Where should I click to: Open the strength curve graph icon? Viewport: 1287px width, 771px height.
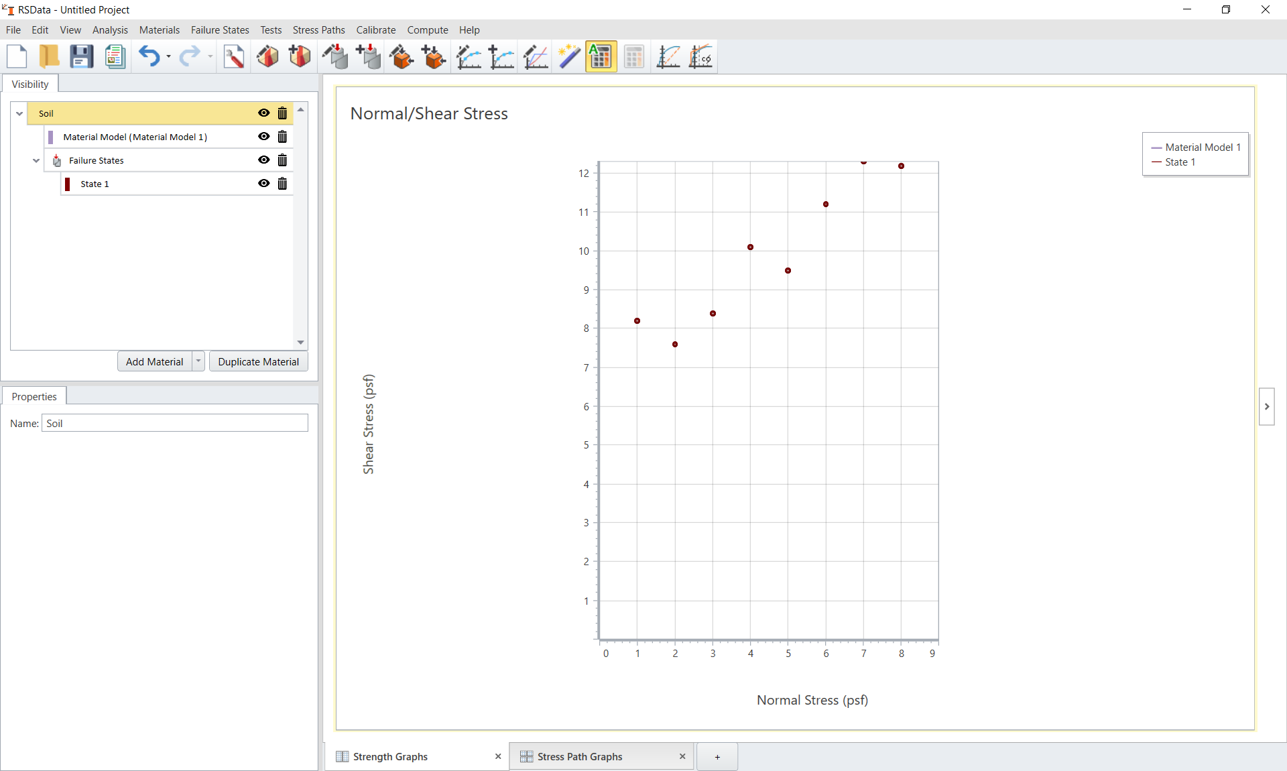pos(668,56)
